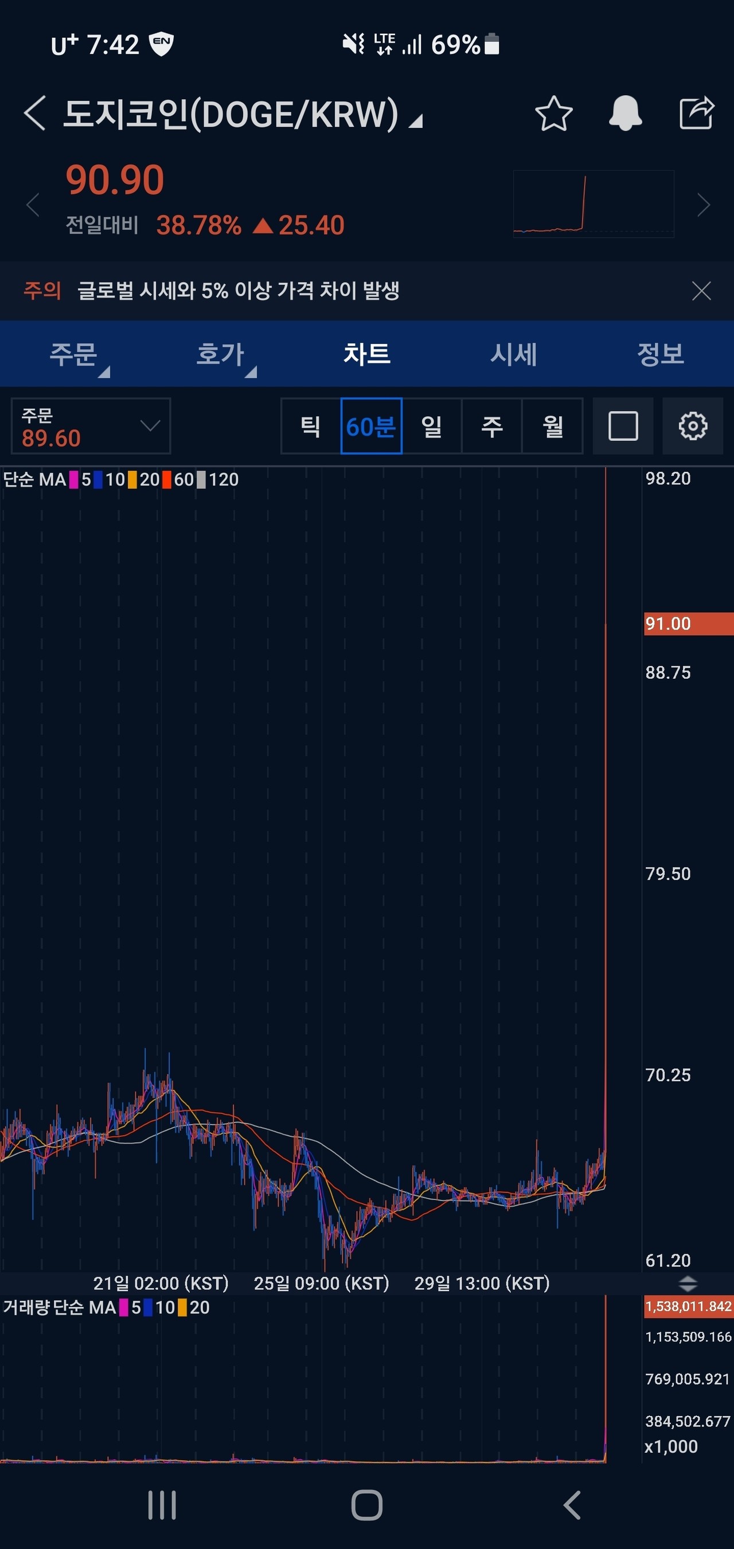
Task: Go to previous coin with left chevron
Action: [33, 205]
